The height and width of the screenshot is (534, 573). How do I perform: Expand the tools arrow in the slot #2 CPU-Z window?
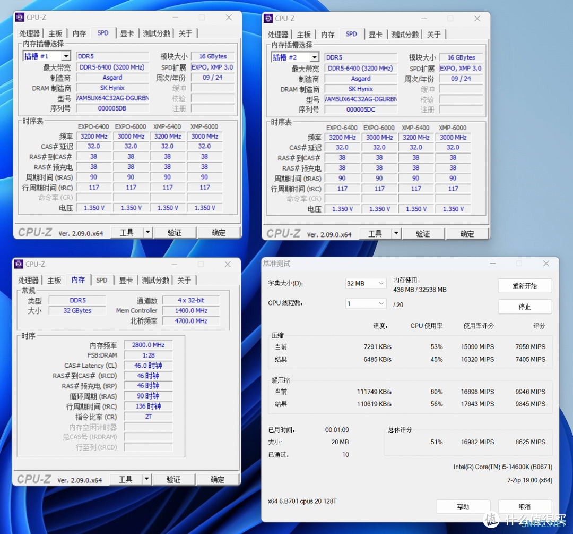point(396,233)
